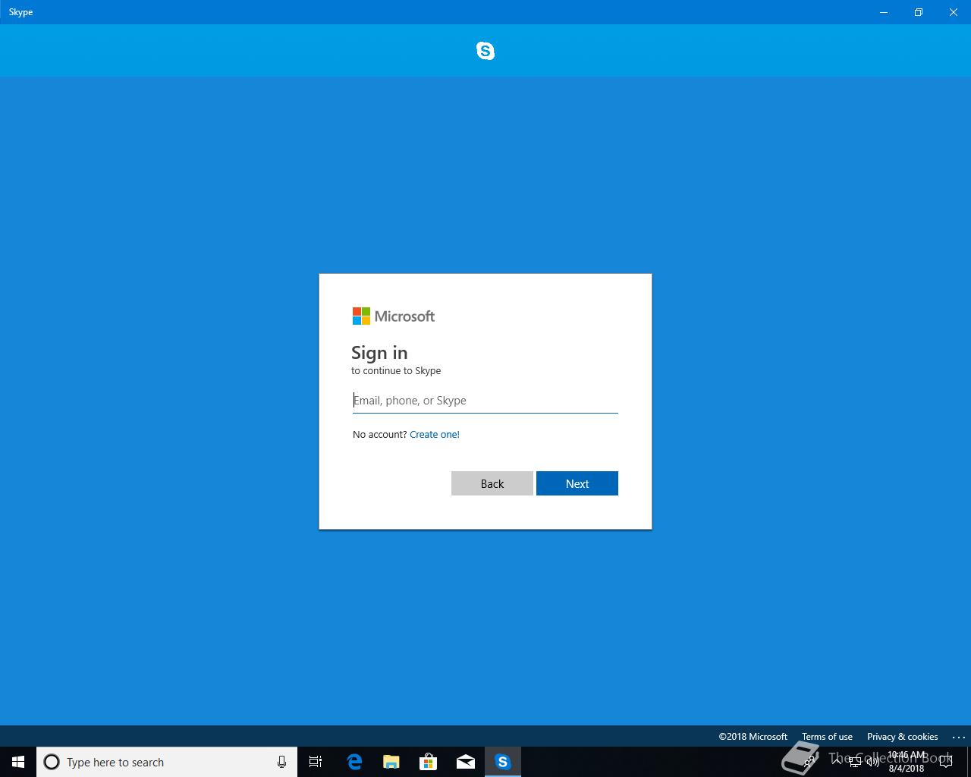Open the footer more options ellipsis

(958, 737)
